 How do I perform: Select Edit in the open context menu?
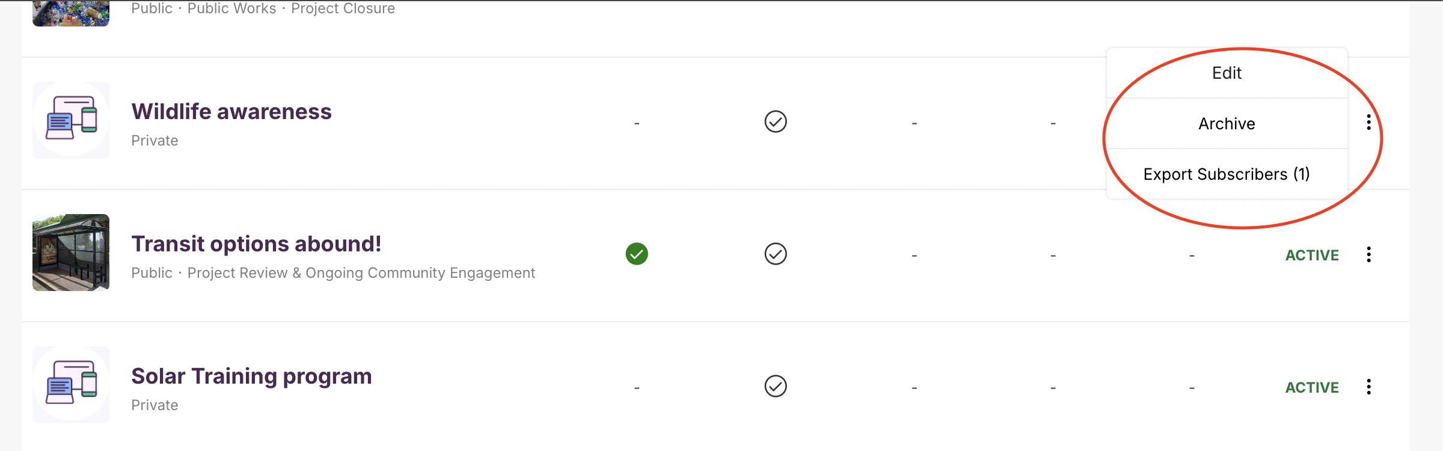point(1228,72)
